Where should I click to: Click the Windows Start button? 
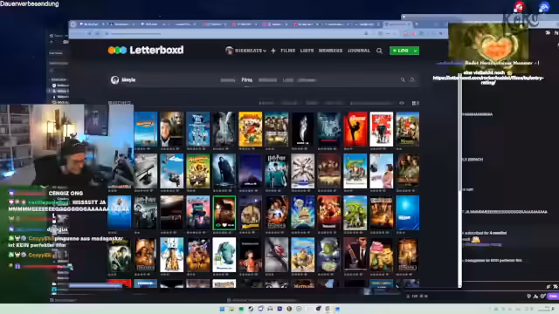[222, 309]
